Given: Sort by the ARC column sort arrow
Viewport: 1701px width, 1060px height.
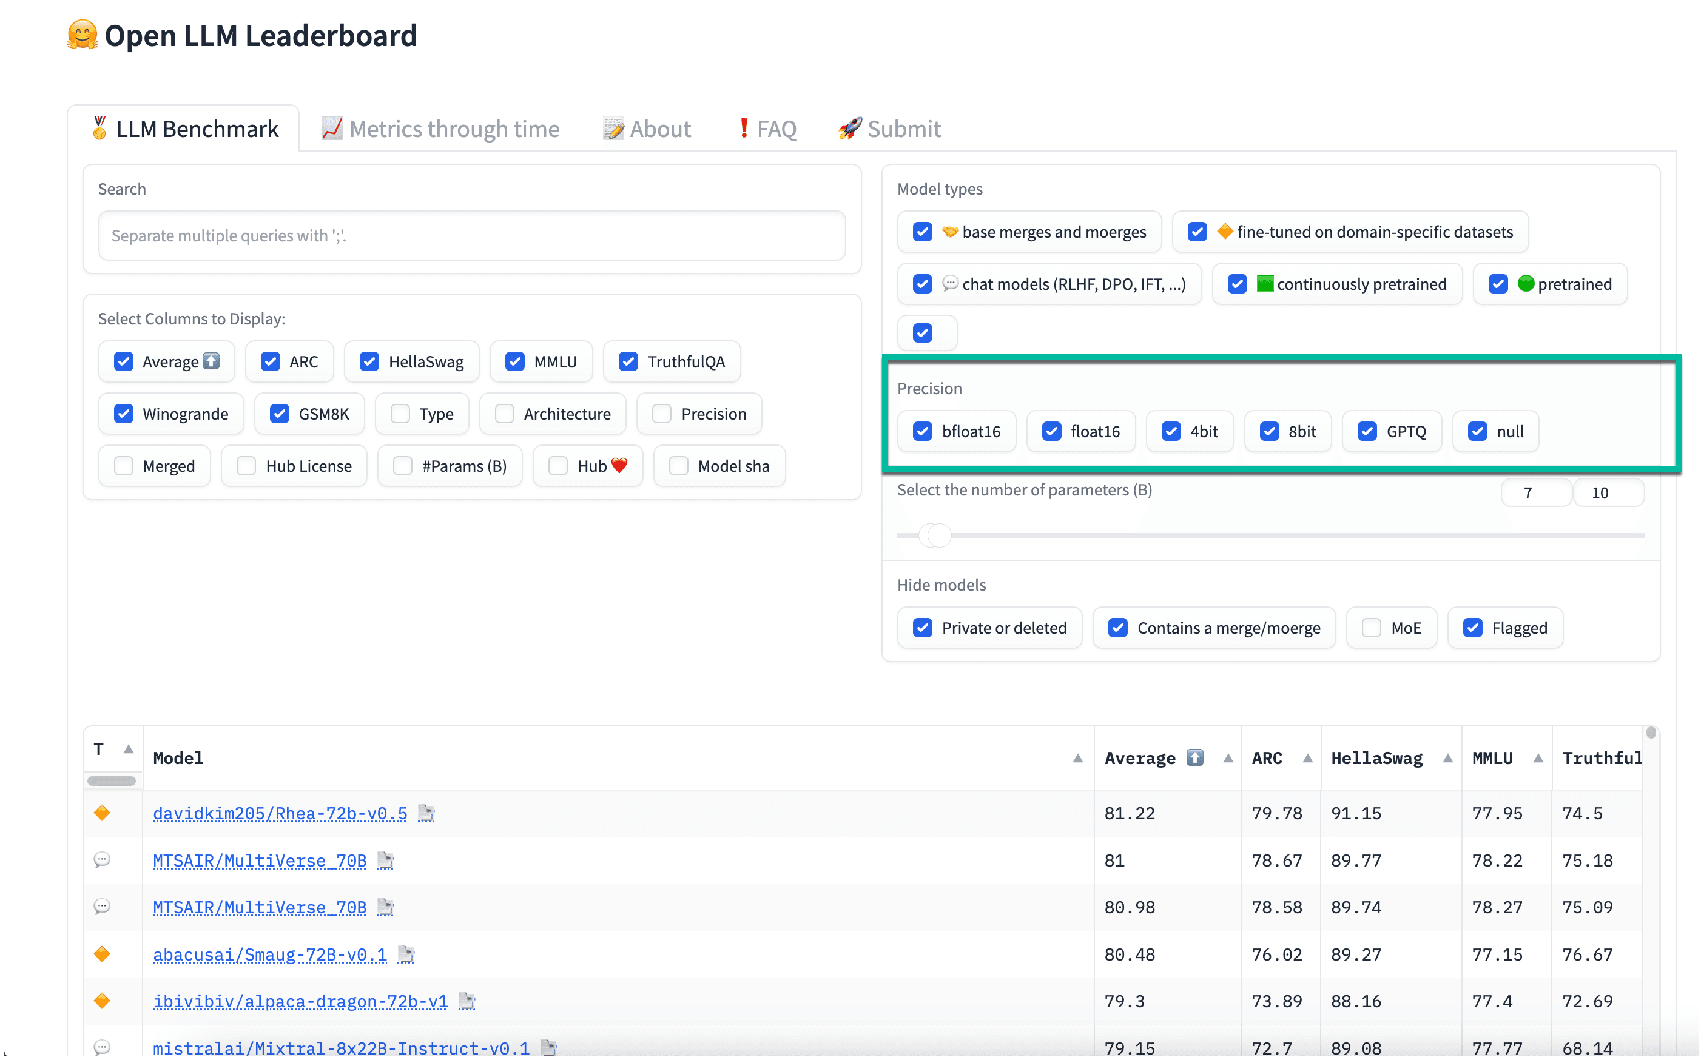Looking at the screenshot, I should (1309, 759).
